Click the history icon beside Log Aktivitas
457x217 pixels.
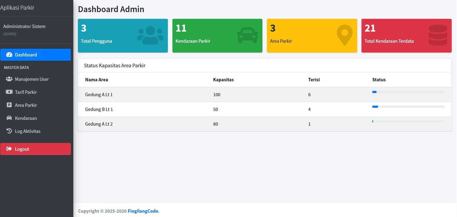point(9,131)
